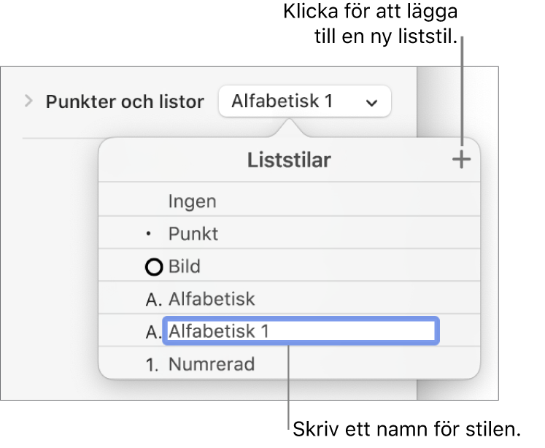
Task: Open the Alfabetisk 1 list style dropdown
Action: 305,101
